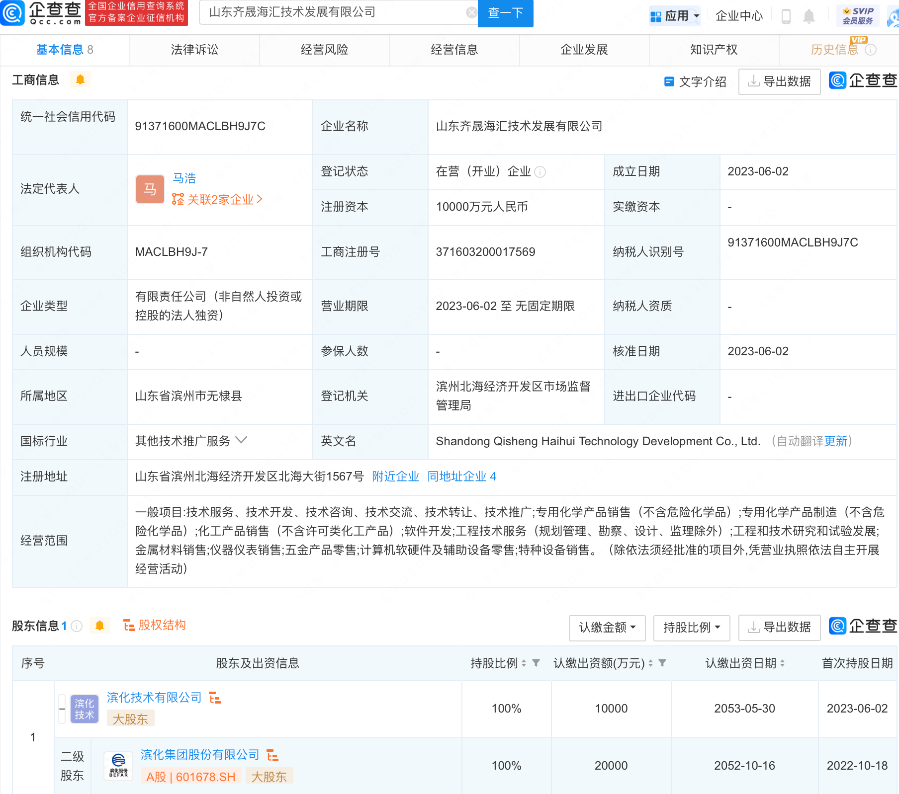Open notifications bell in the header
This screenshot has width=899, height=794.
tap(809, 16)
